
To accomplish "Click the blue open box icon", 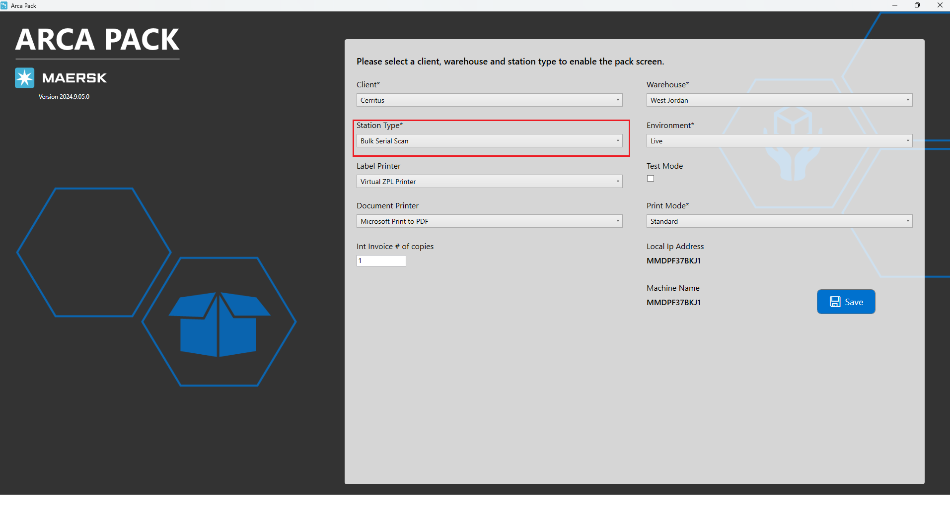I will [219, 324].
